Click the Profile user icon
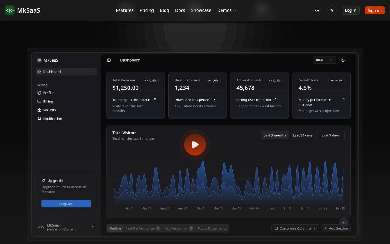 [x=39, y=93]
